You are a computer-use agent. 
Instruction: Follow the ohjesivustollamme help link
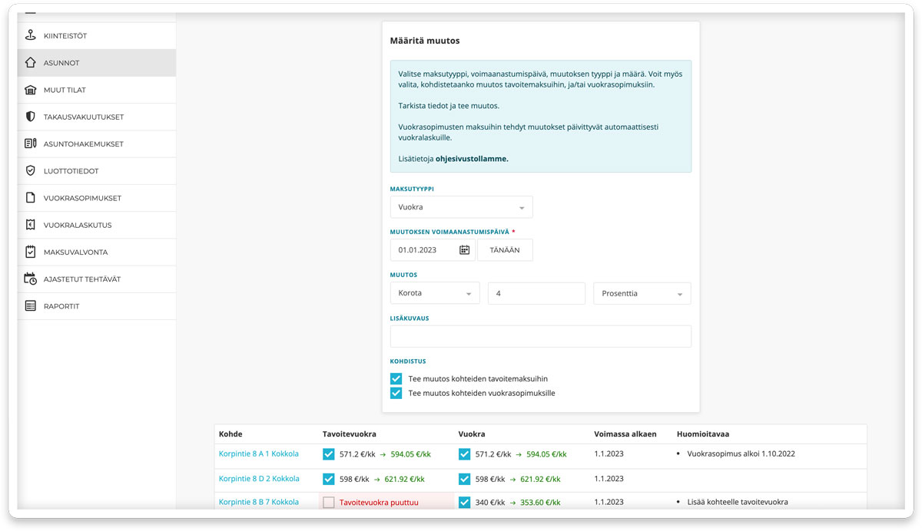click(471, 159)
